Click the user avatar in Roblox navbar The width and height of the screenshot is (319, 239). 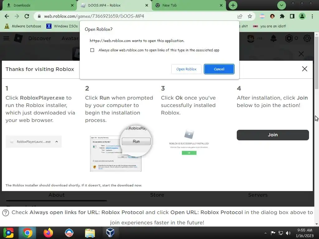click(x=251, y=38)
